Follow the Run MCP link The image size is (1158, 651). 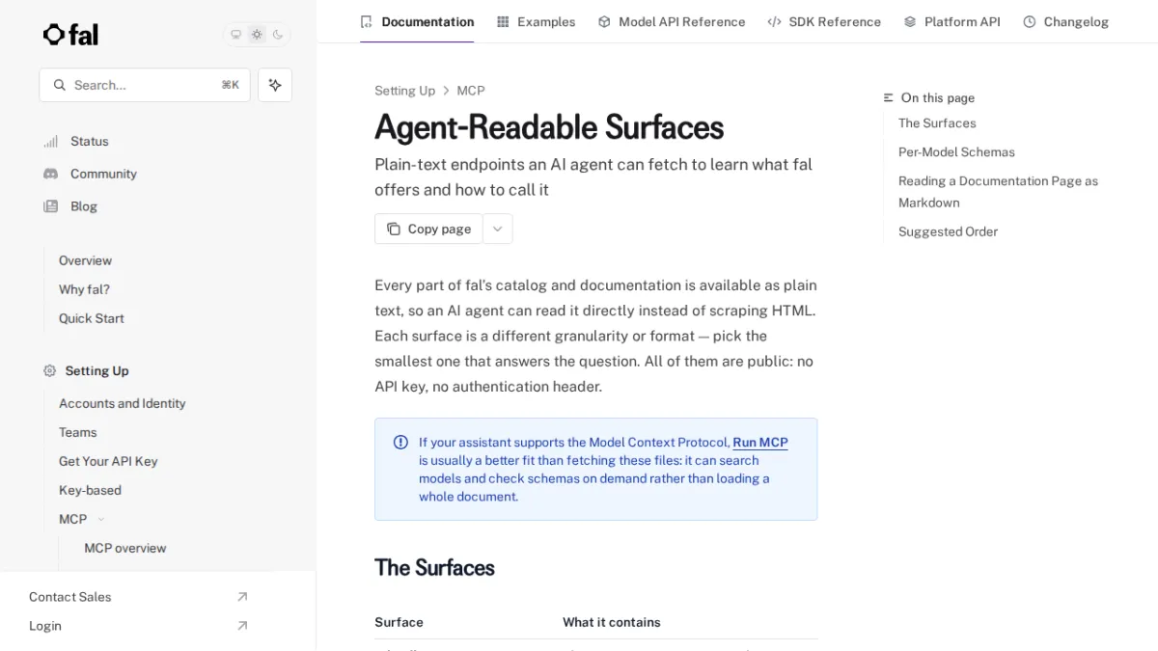760,443
